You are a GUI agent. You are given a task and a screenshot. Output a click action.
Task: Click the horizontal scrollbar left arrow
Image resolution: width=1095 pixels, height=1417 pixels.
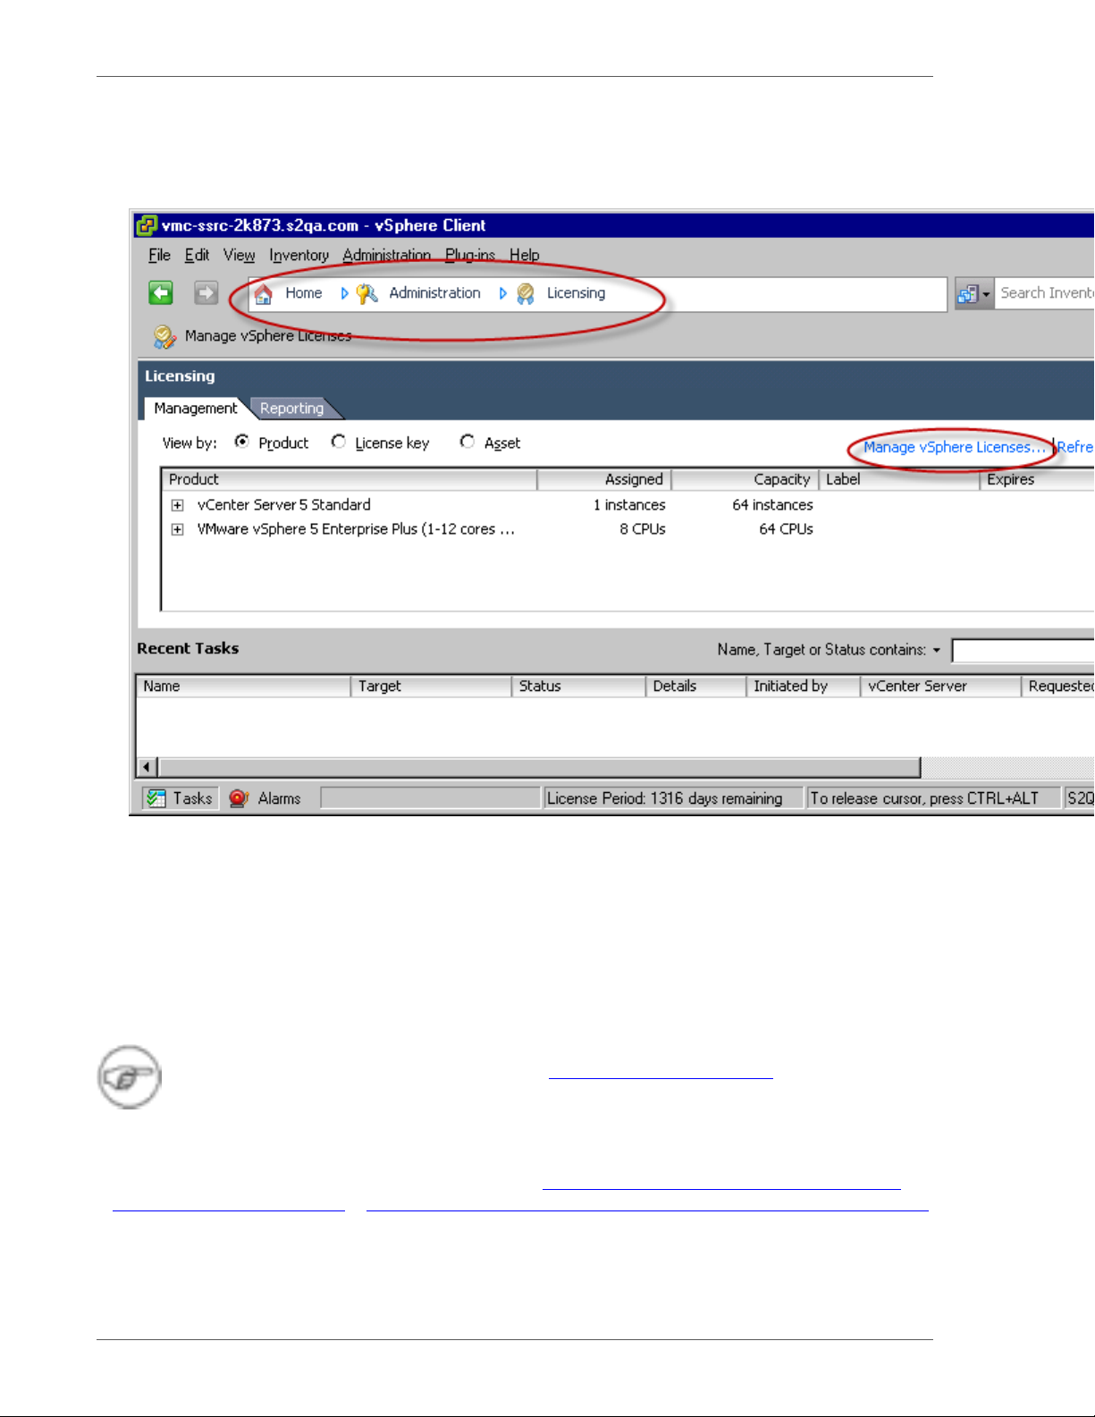click(x=147, y=767)
